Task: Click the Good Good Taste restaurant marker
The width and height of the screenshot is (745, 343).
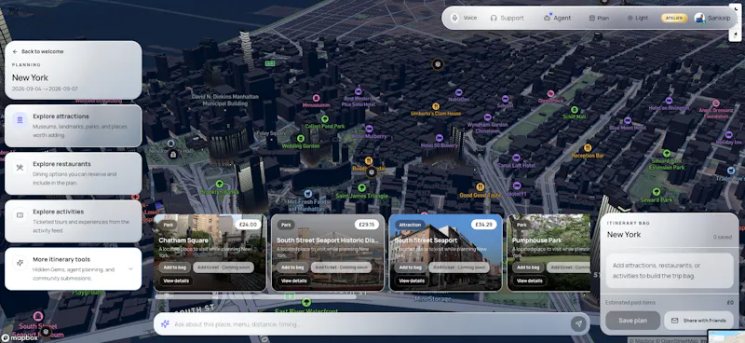Action: 480,187
